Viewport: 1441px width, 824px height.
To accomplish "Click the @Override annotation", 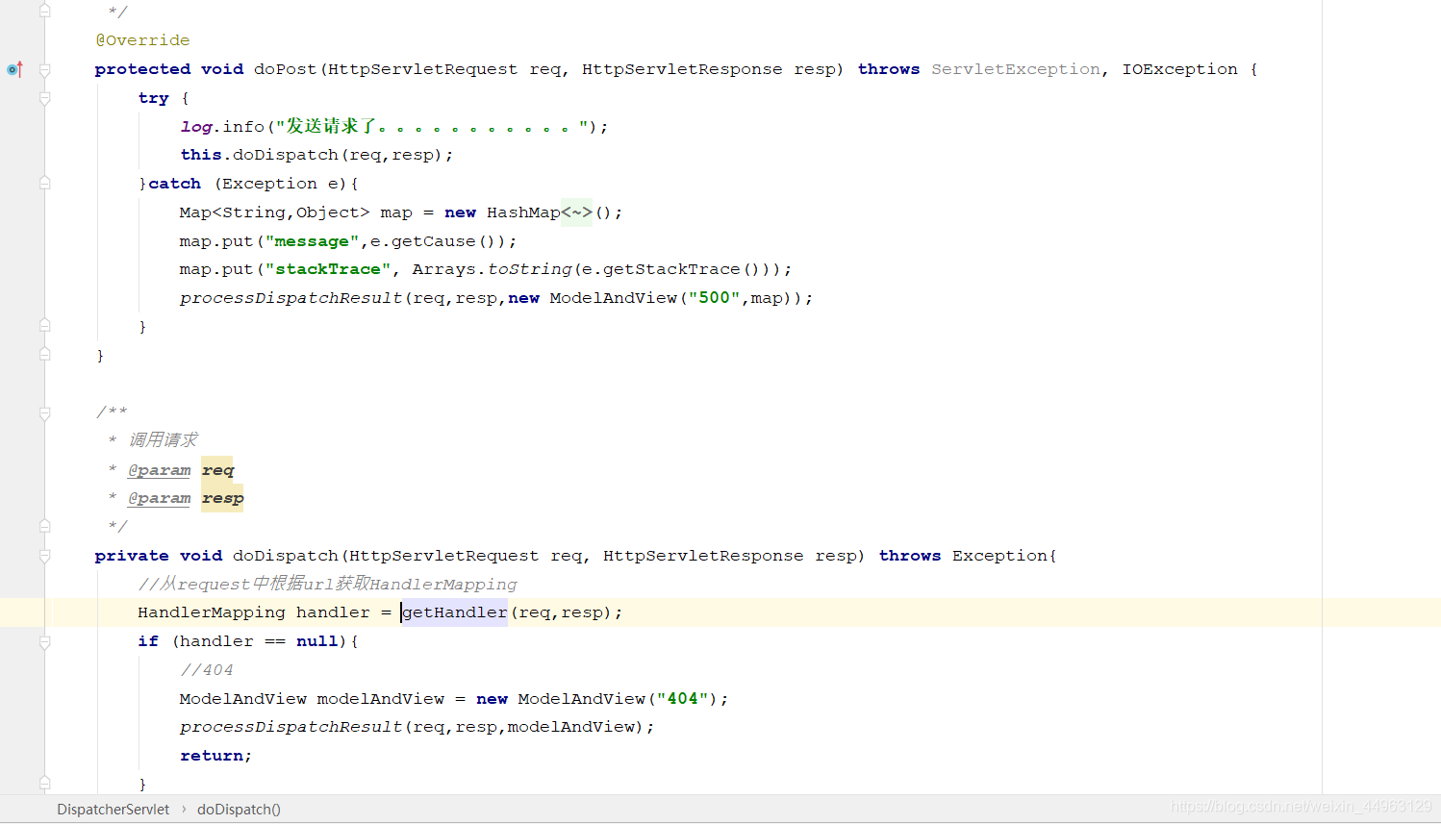I will (x=142, y=40).
